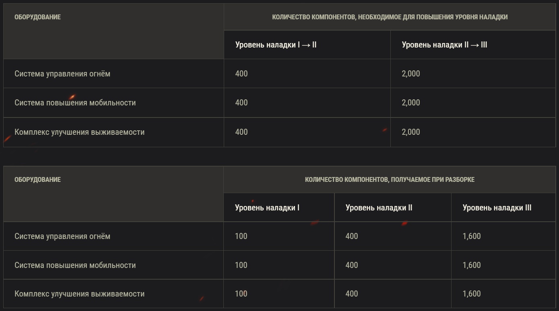Select 2,000 in Комплекс улучшения выживаемости row
Image resolution: width=559 pixels, height=311 pixels.
[410, 132]
